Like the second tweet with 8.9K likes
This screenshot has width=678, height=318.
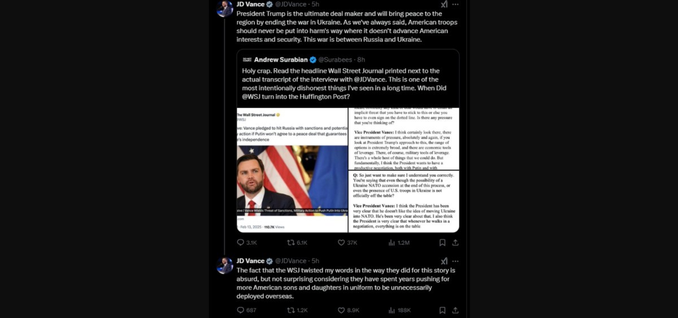point(348,310)
